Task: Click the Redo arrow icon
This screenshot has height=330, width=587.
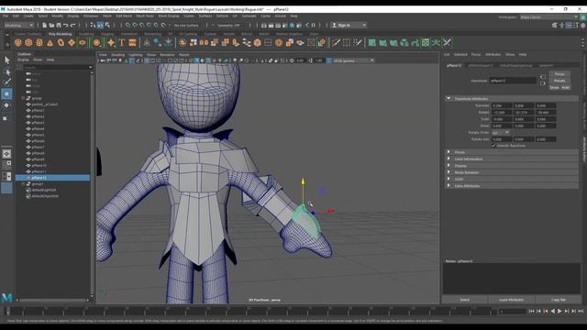Action: click(72, 25)
